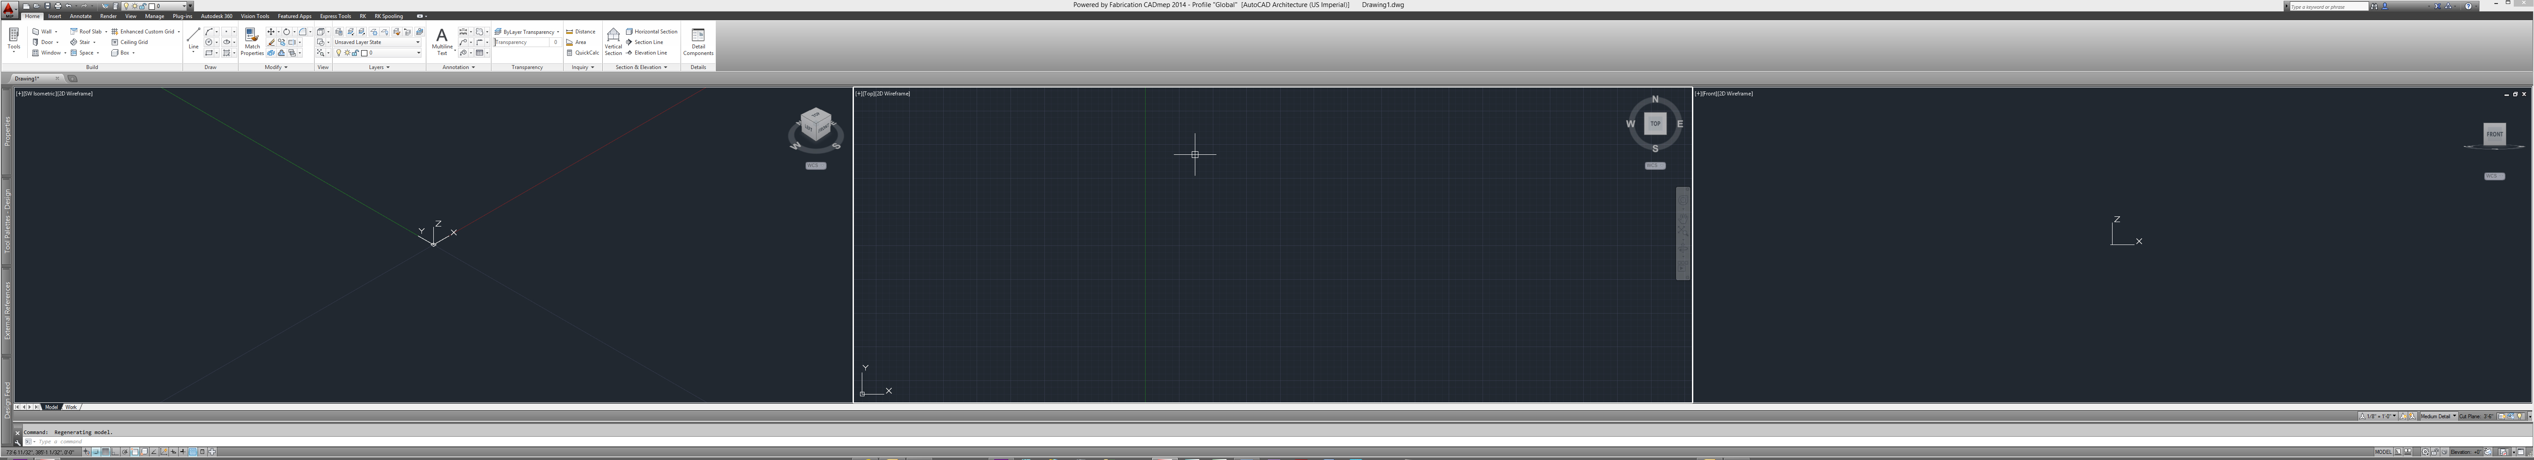Switch to the Annotate ribbon tab
Viewport: 2534px width, 460px height.
tap(81, 16)
